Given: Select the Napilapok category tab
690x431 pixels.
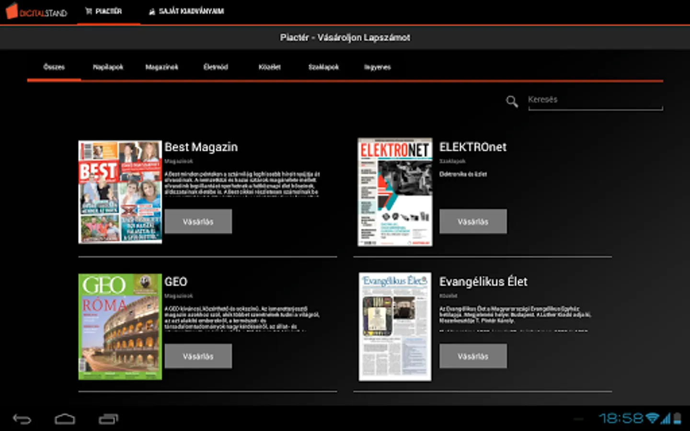Looking at the screenshot, I should pos(108,67).
